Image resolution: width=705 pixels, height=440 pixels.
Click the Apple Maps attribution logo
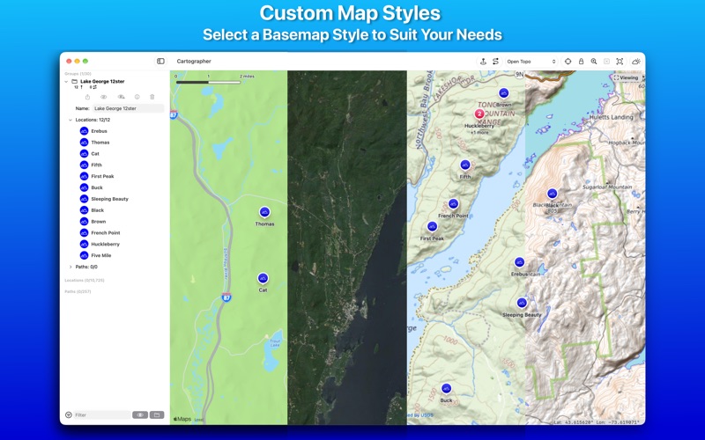(182, 419)
